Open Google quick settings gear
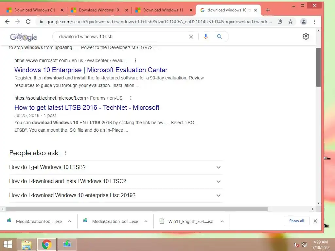This screenshot has width=335, height=251. (306, 36)
